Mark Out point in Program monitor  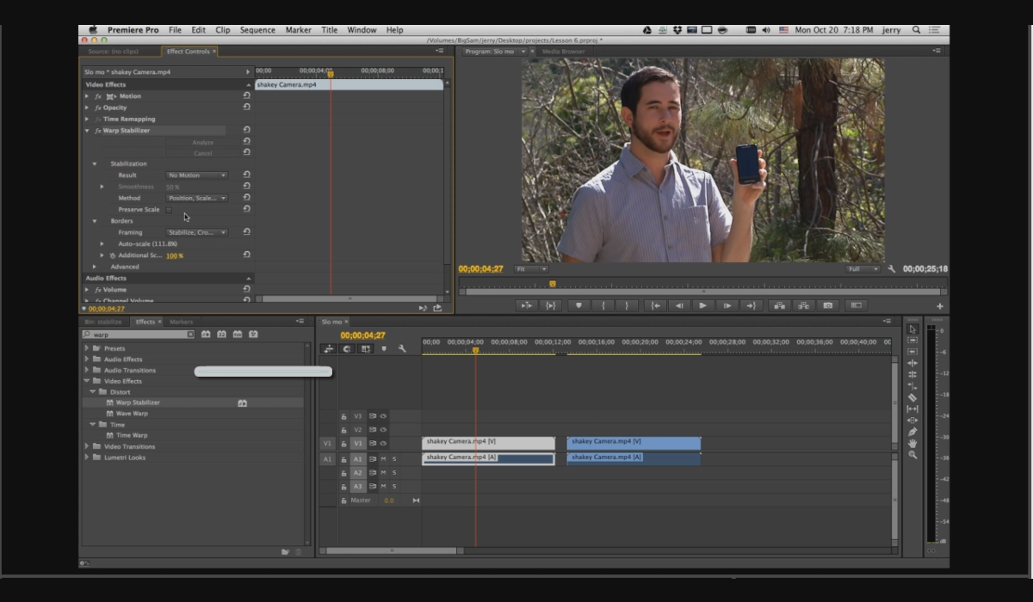[627, 305]
